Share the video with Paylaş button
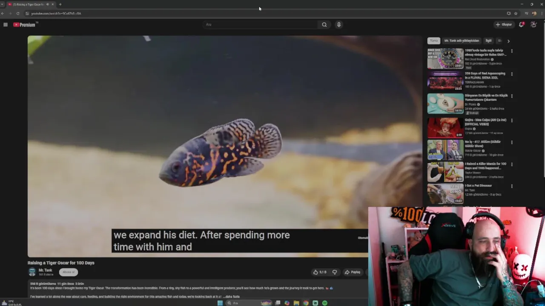Viewport: 545px width, 306px height. (x=353, y=272)
